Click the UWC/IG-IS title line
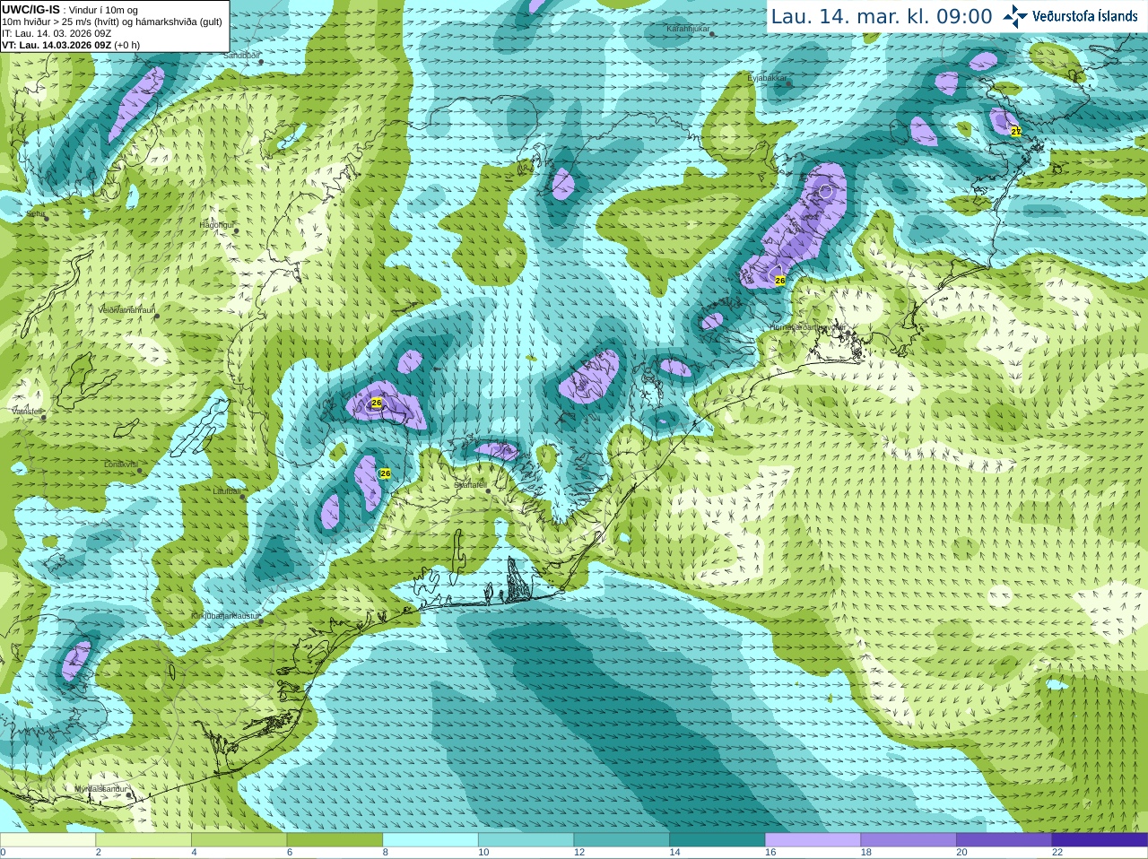Screen dimensions: 1148x859 click(70, 10)
